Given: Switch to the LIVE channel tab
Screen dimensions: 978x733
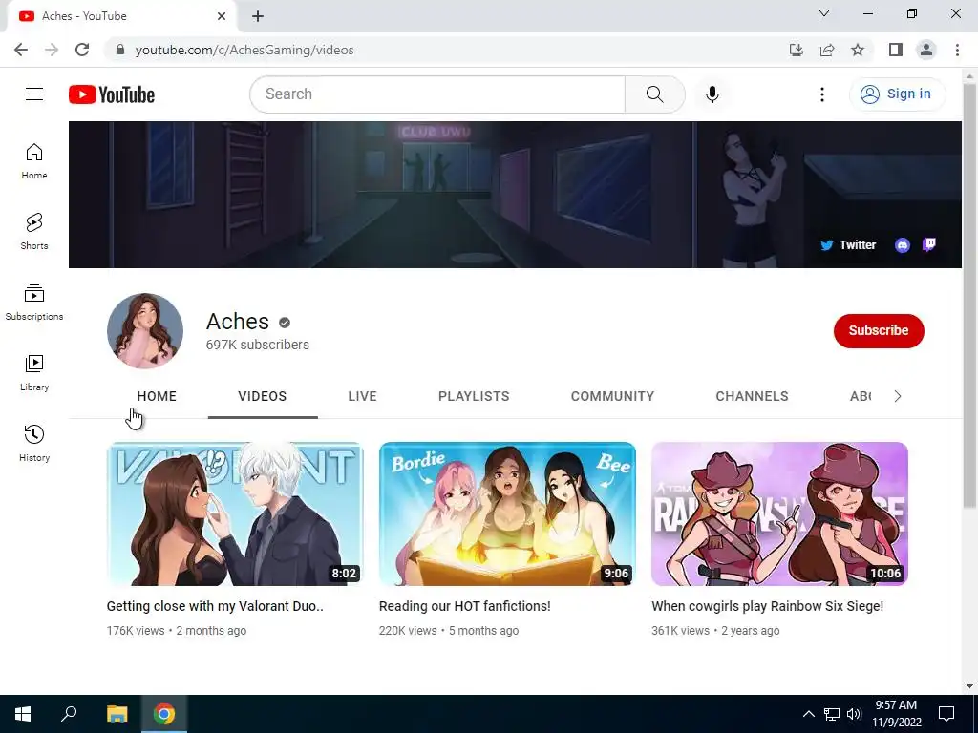Looking at the screenshot, I should 362,396.
